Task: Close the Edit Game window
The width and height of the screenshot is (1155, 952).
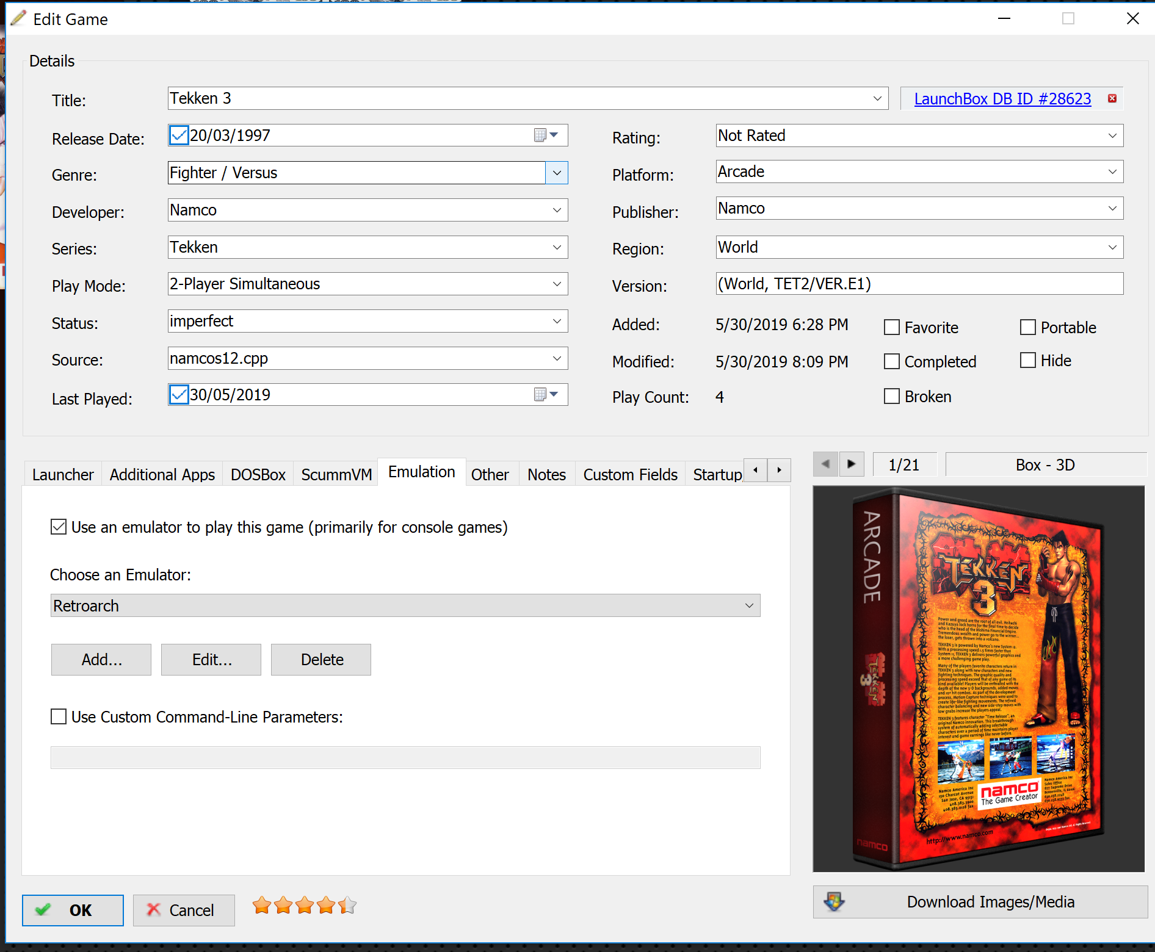Action: click(x=1132, y=18)
